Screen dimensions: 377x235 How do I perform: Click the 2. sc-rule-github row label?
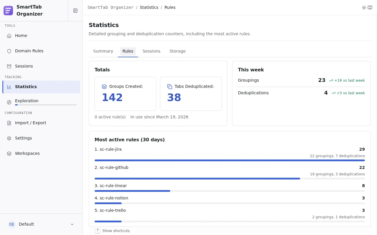111,167
